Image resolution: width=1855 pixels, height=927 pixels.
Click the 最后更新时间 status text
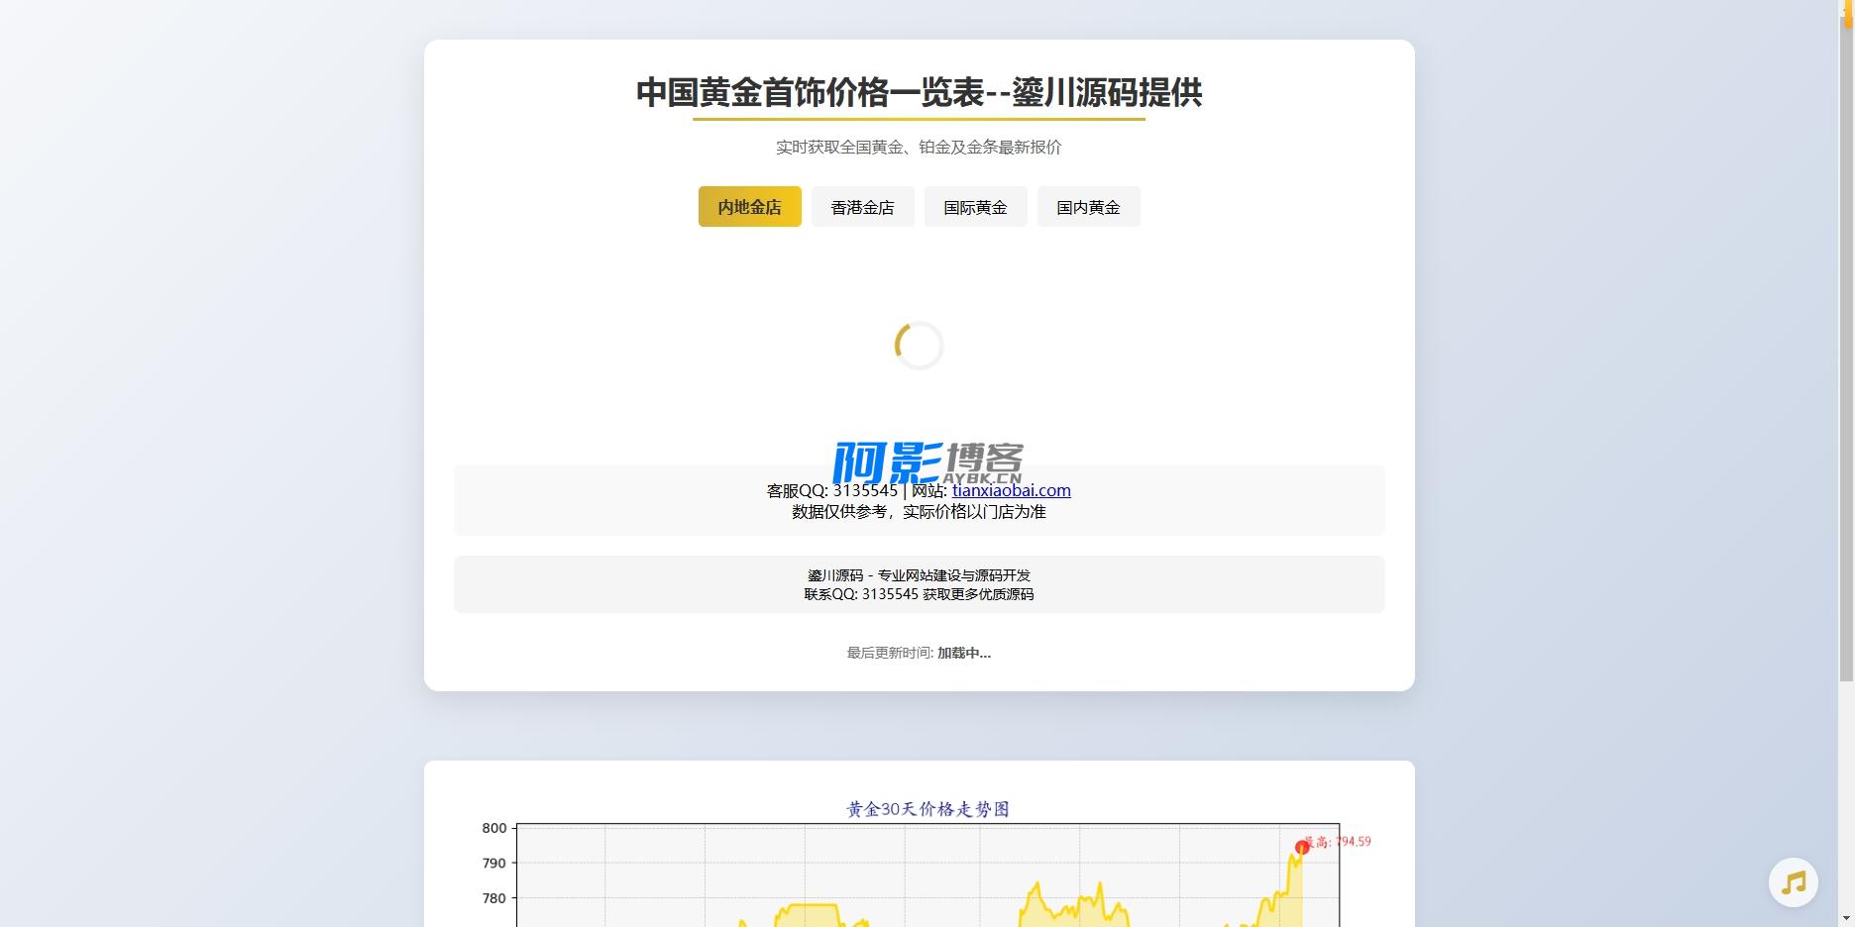point(919,653)
